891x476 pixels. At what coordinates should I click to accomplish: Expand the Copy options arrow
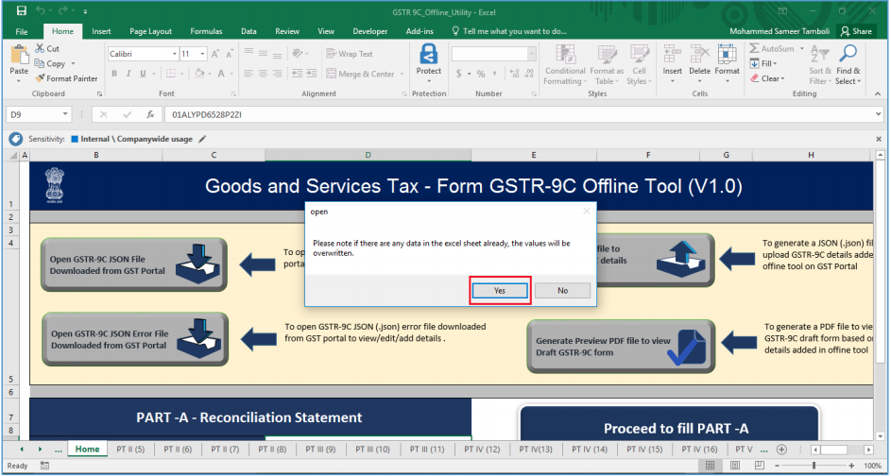pos(73,63)
